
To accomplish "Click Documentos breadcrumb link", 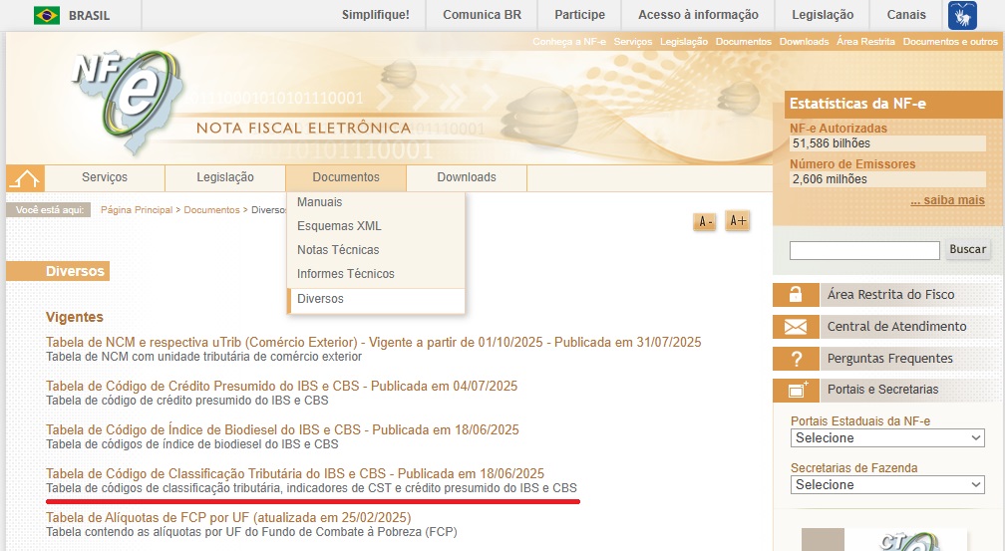I will pos(211,210).
